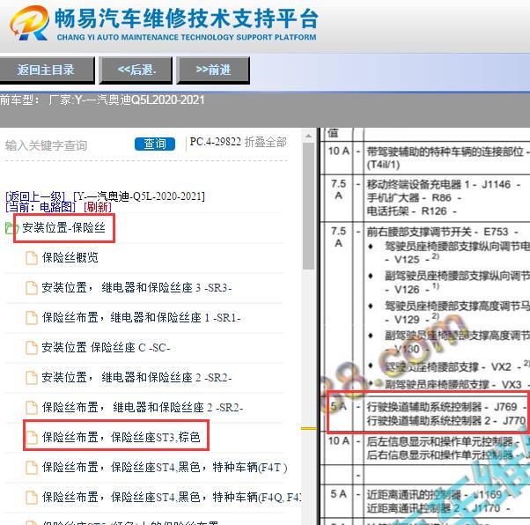Click table text 后左信息显示和操作单元控制器
Image resolution: width=530 pixels, height=525 pixels.
440,441
